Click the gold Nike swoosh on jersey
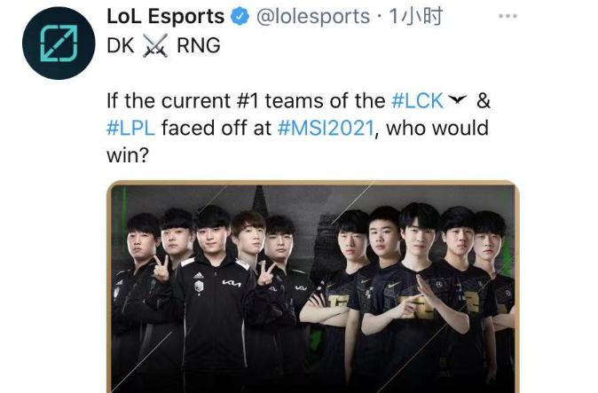 (x=394, y=285)
